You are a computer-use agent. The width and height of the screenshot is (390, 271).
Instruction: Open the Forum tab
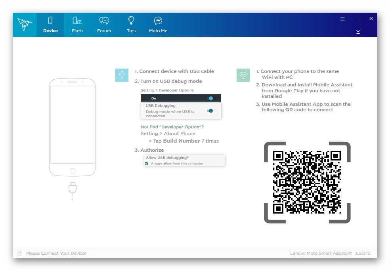104,25
